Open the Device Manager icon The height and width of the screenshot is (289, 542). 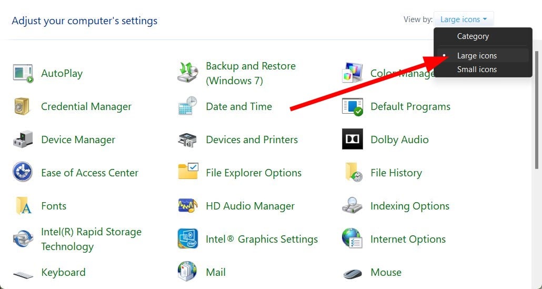pos(23,139)
